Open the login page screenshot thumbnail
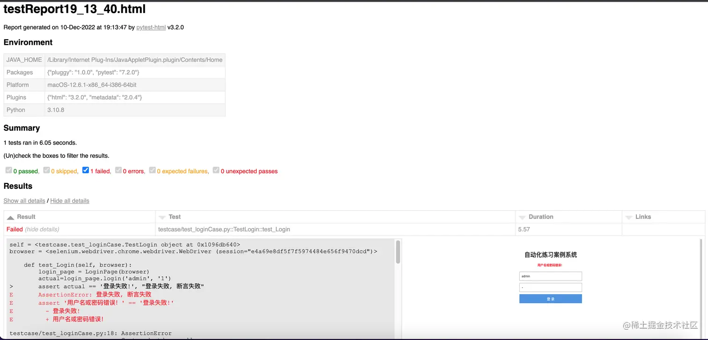Screen dimensions: 708x340 coord(550,288)
